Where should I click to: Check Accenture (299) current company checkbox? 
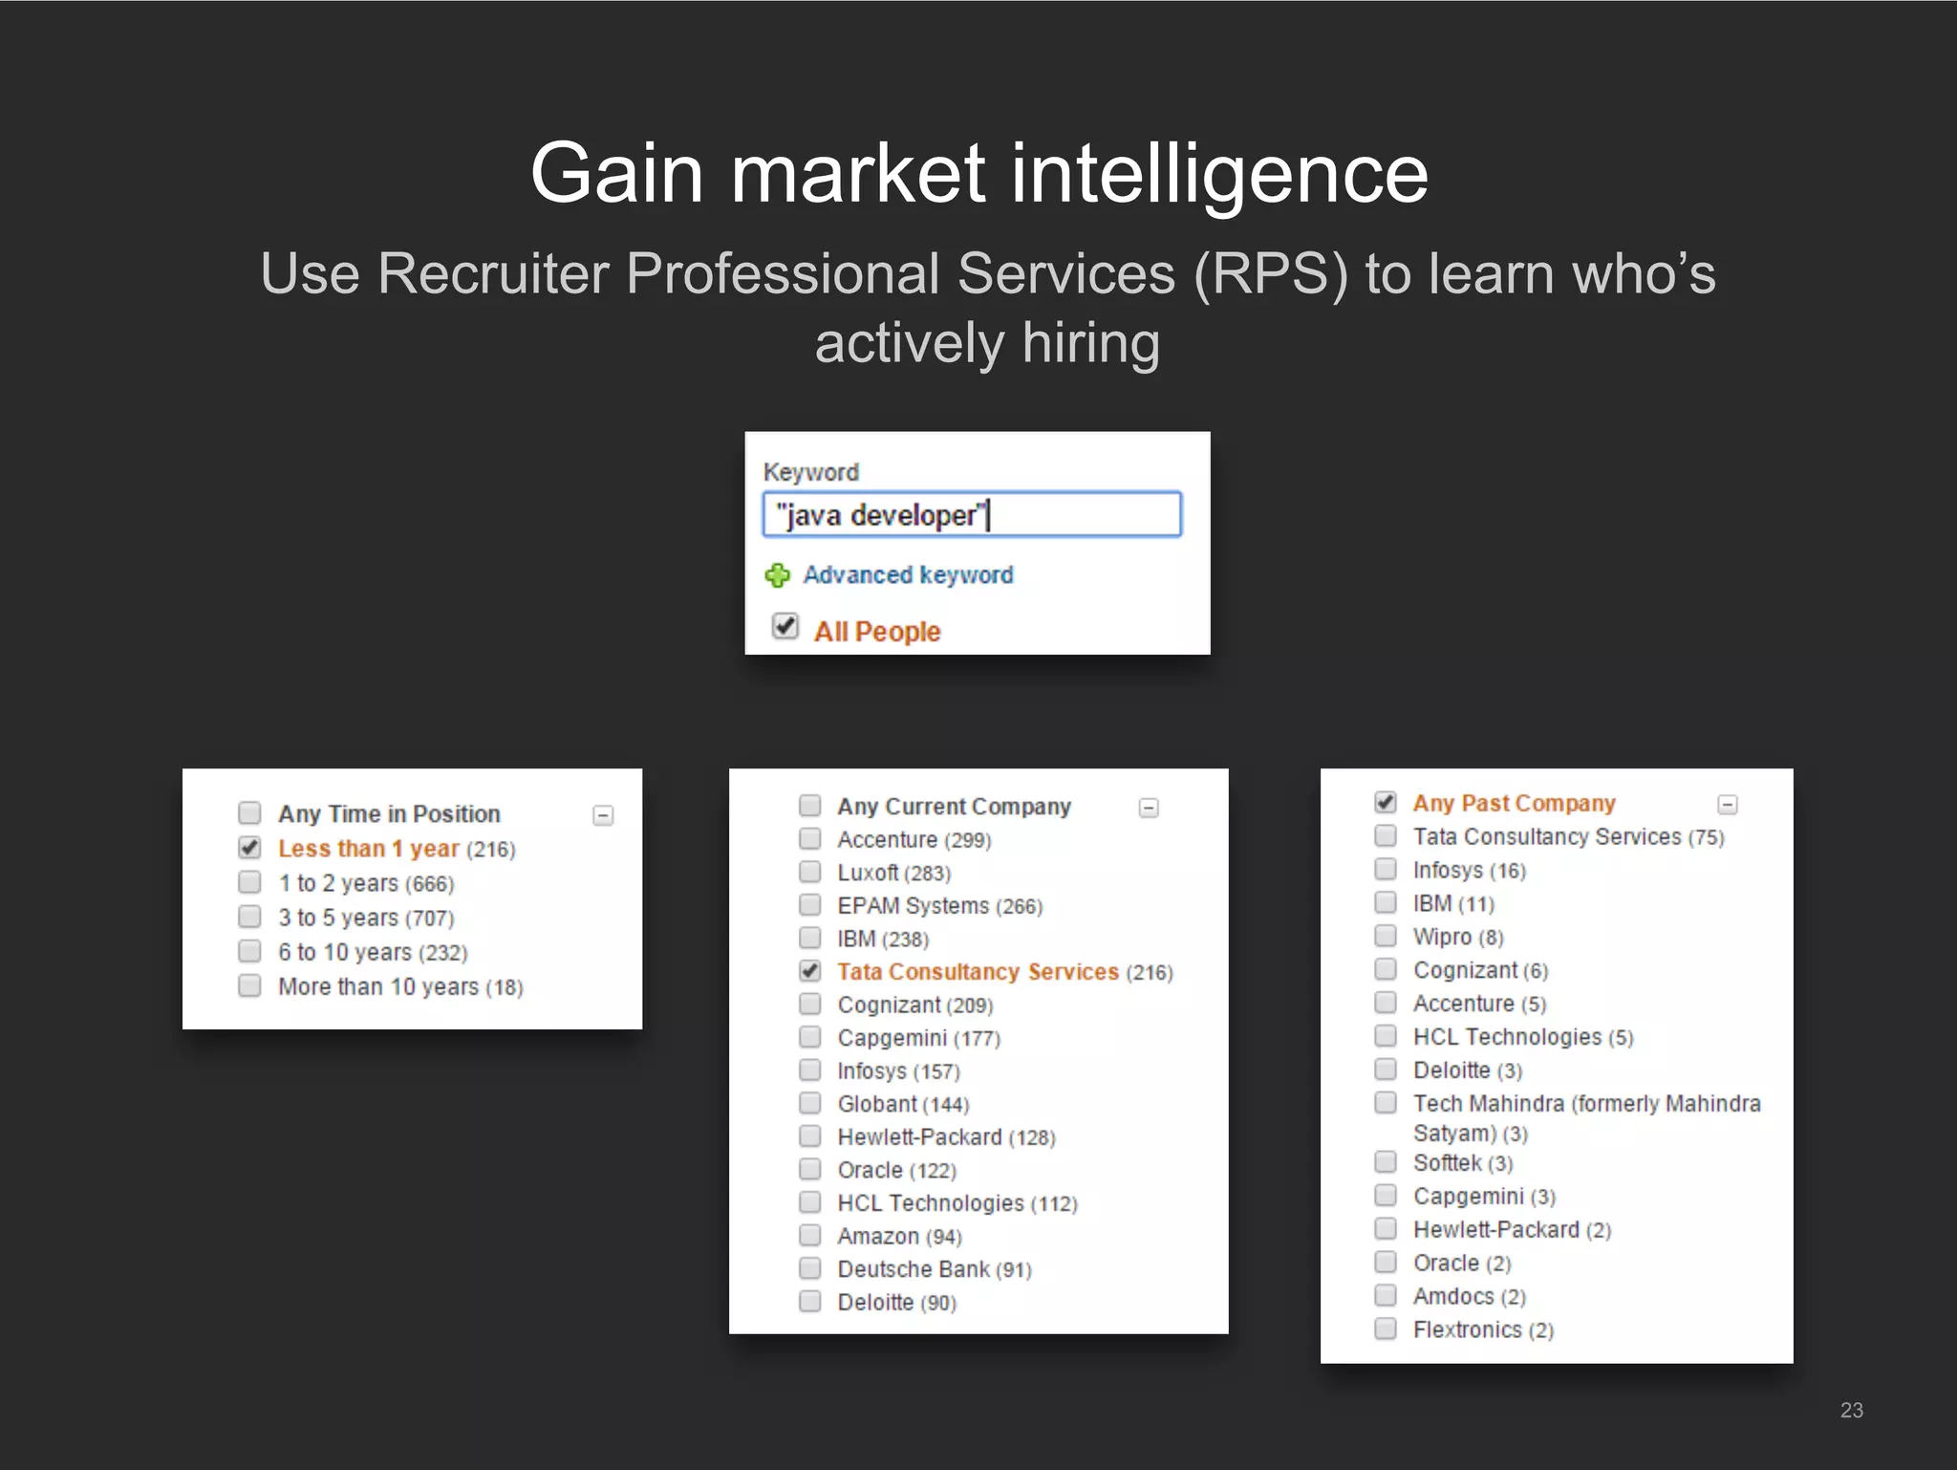click(x=810, y=838)
